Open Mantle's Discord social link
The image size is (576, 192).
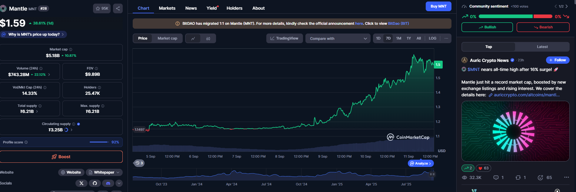pos(108,183)
